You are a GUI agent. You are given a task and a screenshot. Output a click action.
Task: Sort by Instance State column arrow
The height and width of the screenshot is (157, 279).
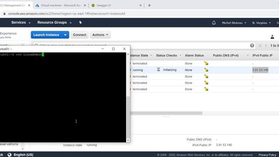[x=151, y=55]
